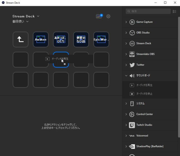Screen dimensions: 180x156
Task: Click the Control Center label
Action: [145, 114]
